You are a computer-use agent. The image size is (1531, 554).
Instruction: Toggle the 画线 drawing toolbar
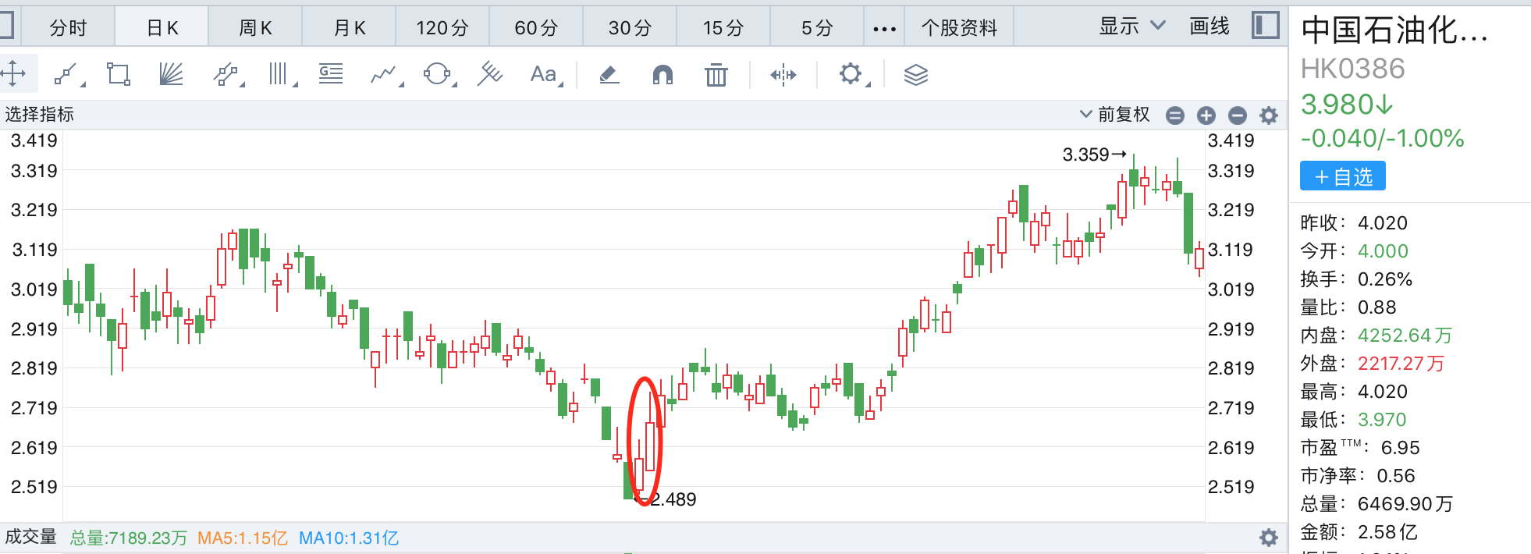(1209, 27)
